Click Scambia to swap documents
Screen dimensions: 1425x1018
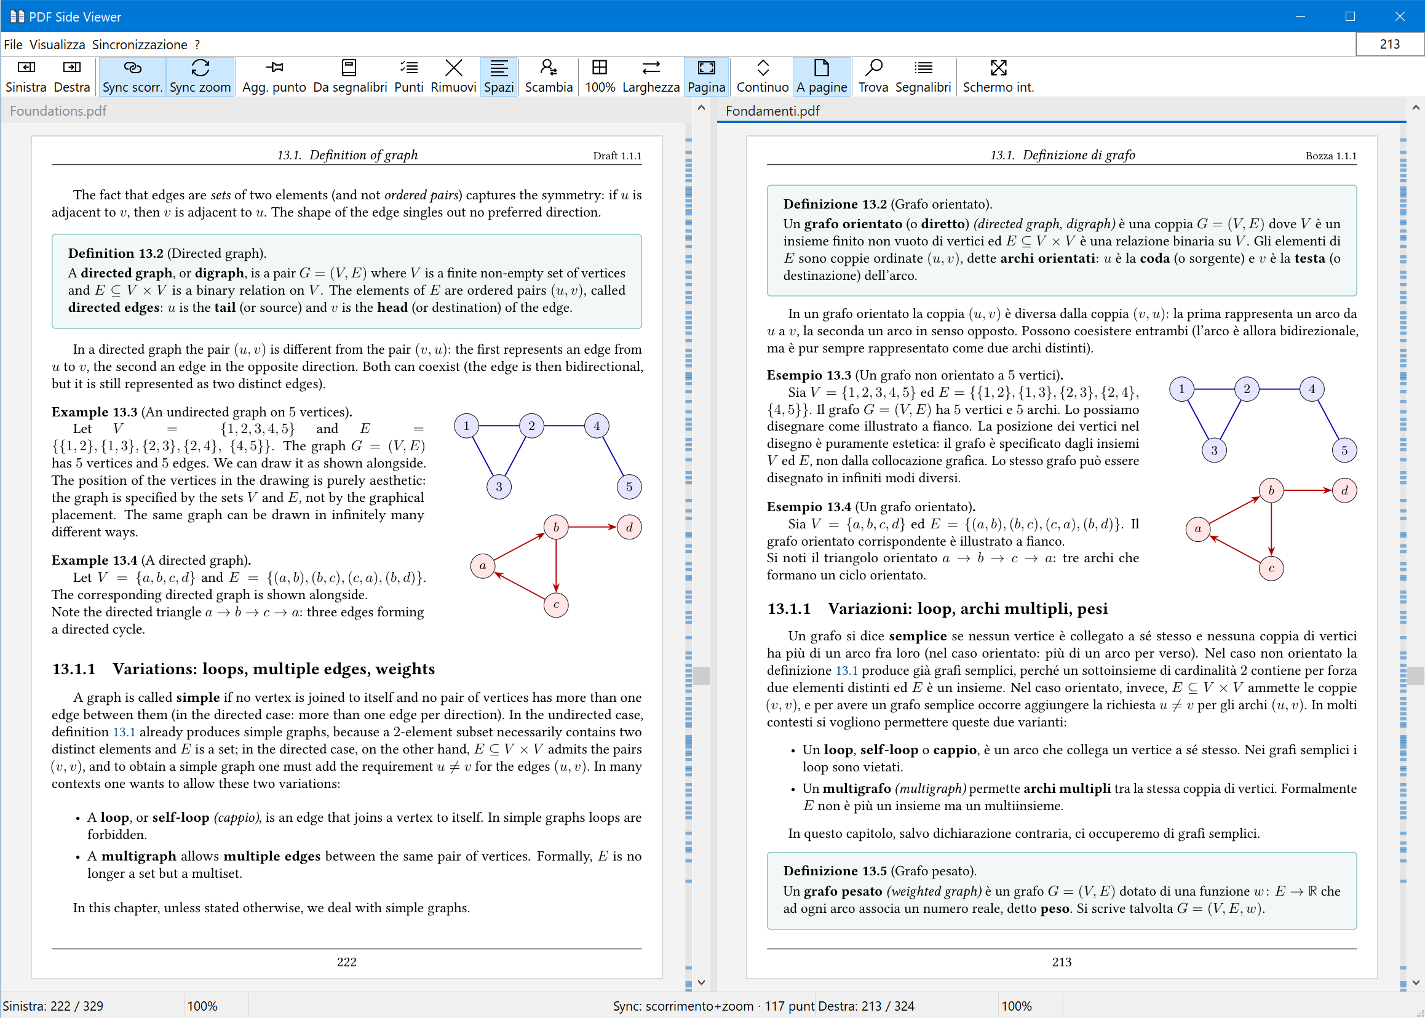coord(549,76)
